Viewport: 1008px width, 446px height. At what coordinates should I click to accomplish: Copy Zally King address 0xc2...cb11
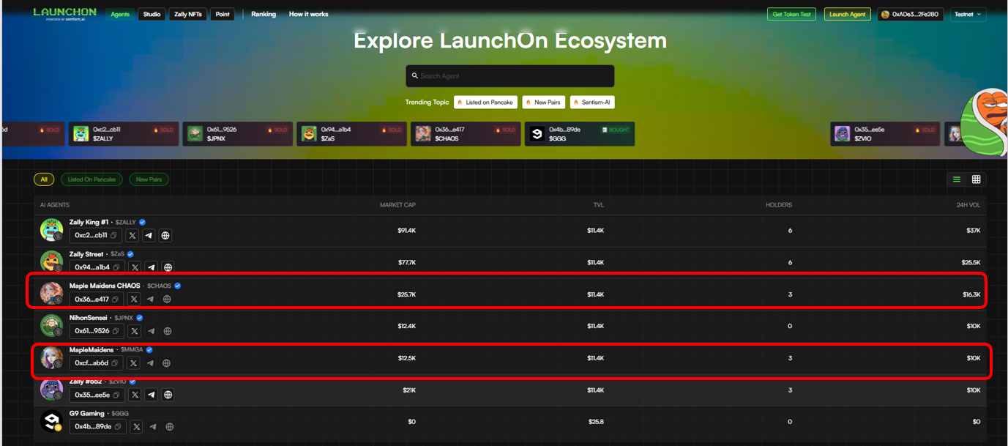point(114,236)
